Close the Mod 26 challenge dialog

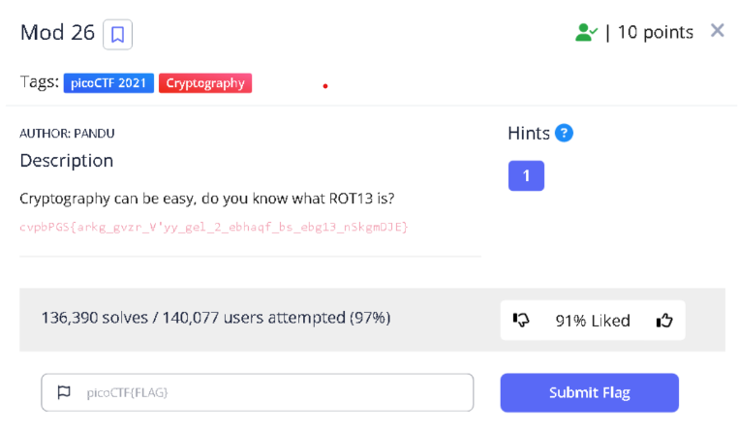pyautogui.click(x=718, y=31)
